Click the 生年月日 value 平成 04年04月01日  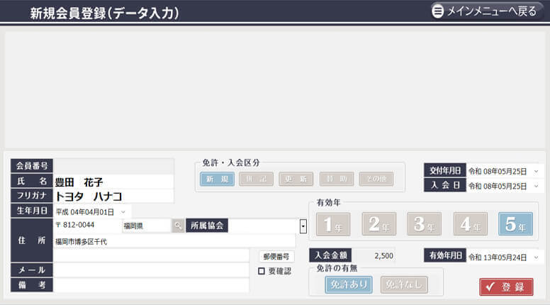tap(85, 212)
